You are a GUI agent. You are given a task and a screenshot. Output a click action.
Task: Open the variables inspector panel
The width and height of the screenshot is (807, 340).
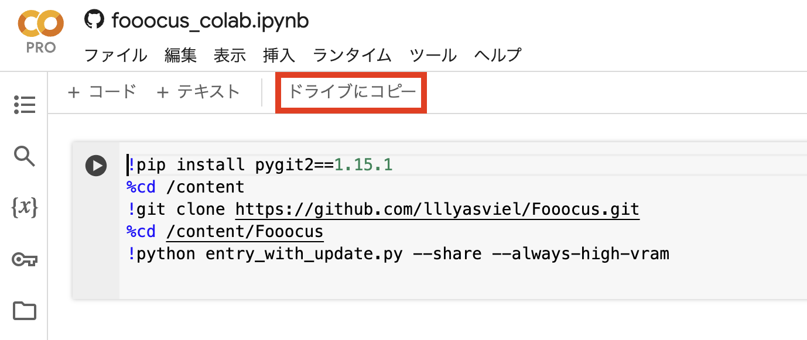click(x=24, y=208)
